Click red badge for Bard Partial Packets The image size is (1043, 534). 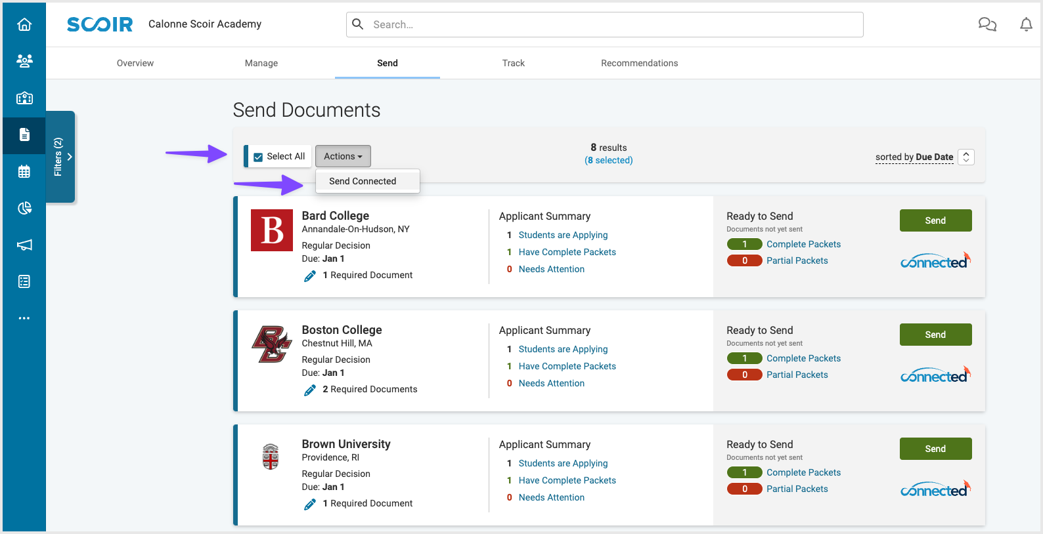pyautogui.click(x=744, y=260)
